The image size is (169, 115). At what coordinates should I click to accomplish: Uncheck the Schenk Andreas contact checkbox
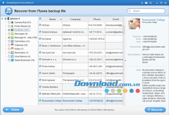pos(40,32)
